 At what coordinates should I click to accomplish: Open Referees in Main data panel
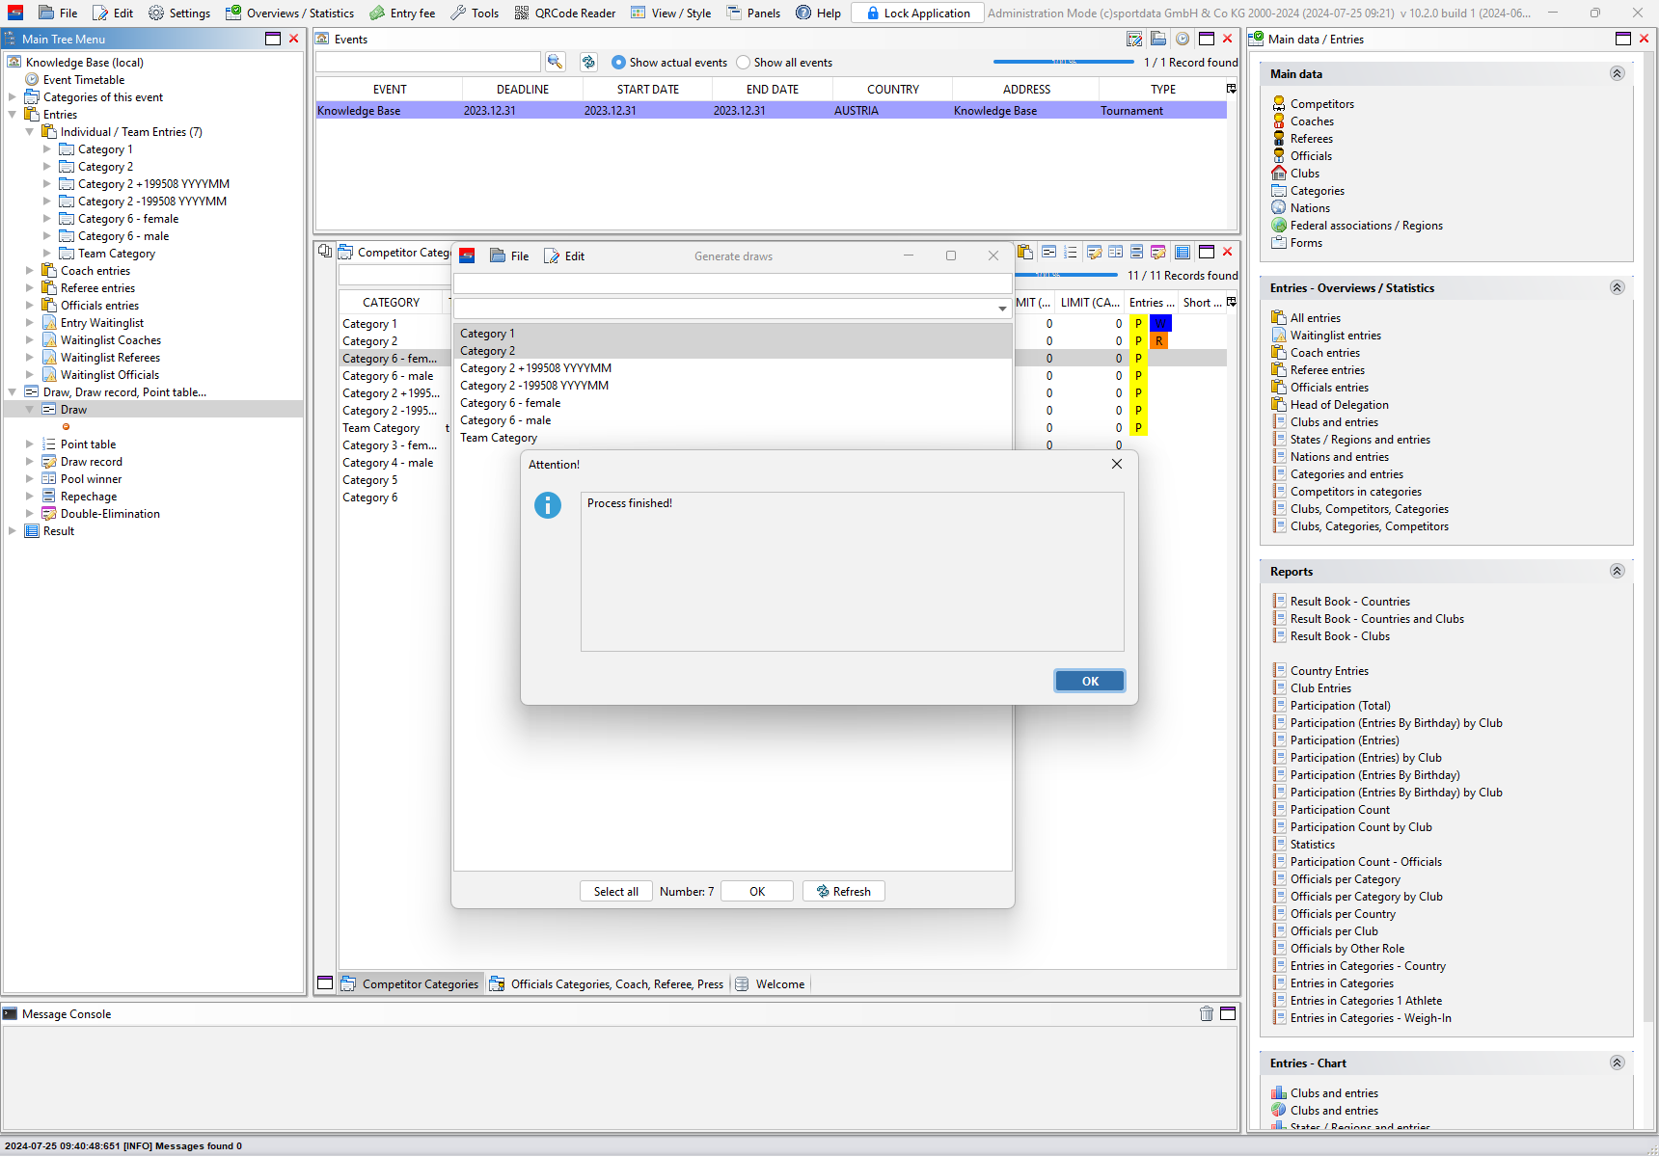click(x=1311, y=139)
